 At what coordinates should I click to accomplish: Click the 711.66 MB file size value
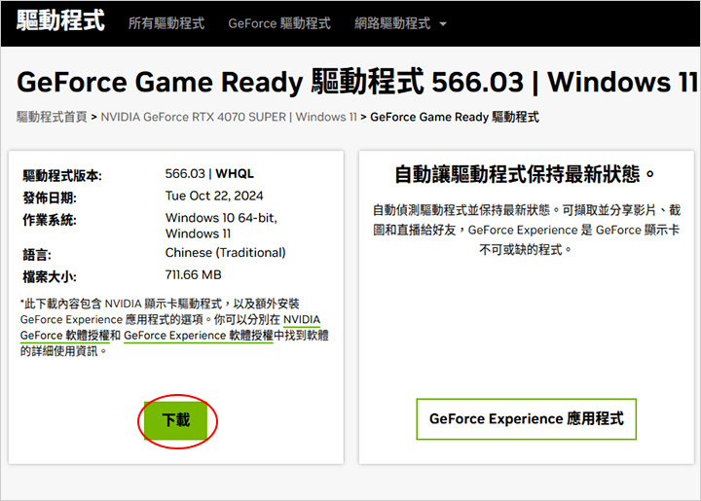(193, 274)
